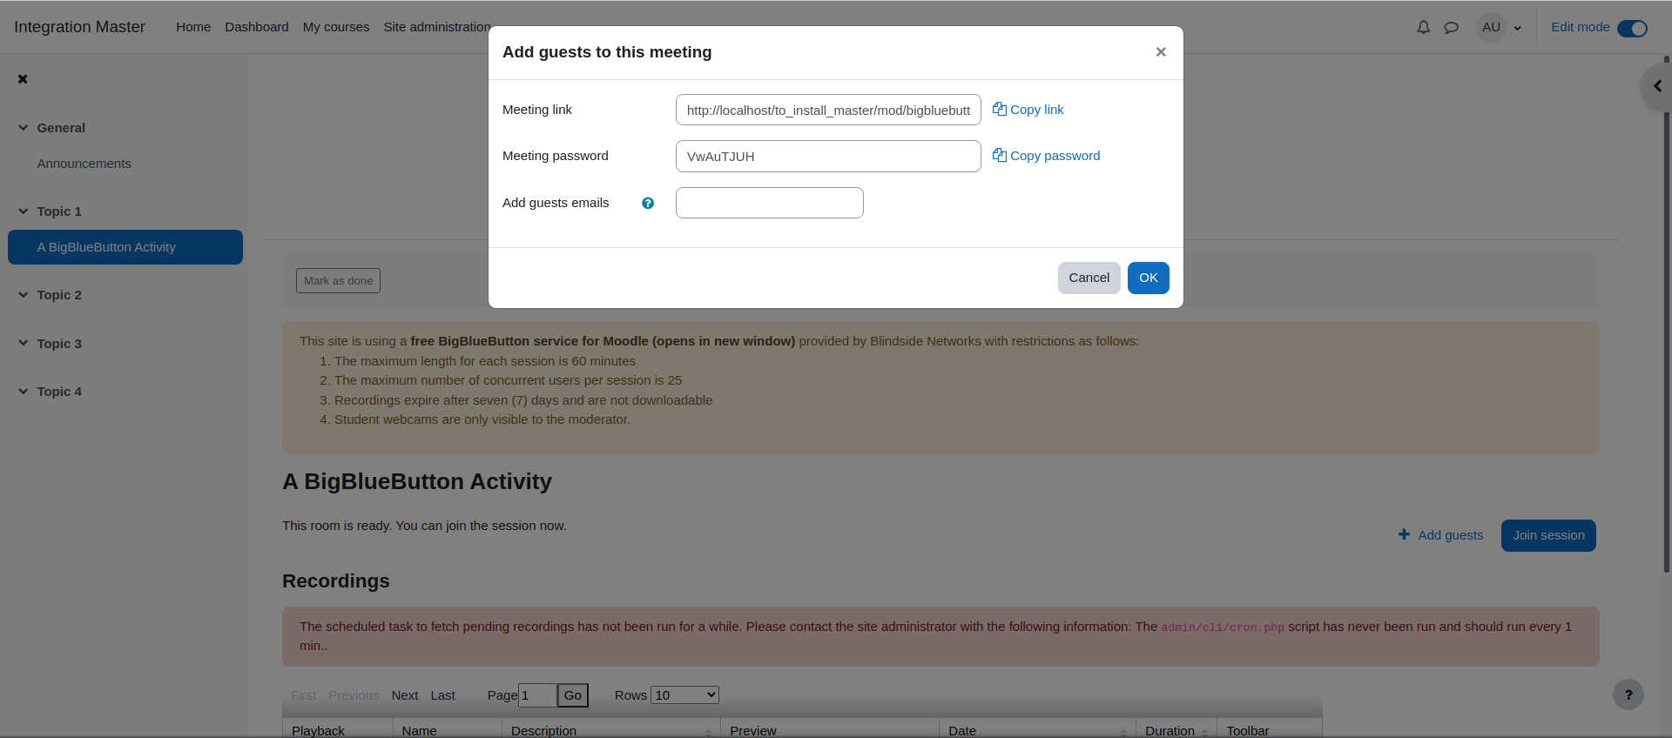1672x738 pixels.
Task: Open help for Add guests emails
Action: (648, 203)
